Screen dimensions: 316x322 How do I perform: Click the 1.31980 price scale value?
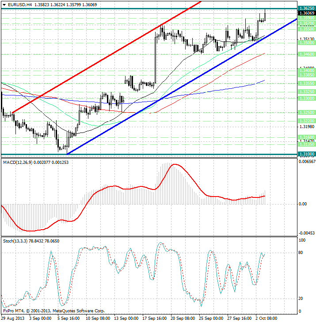tap(307, 127)
